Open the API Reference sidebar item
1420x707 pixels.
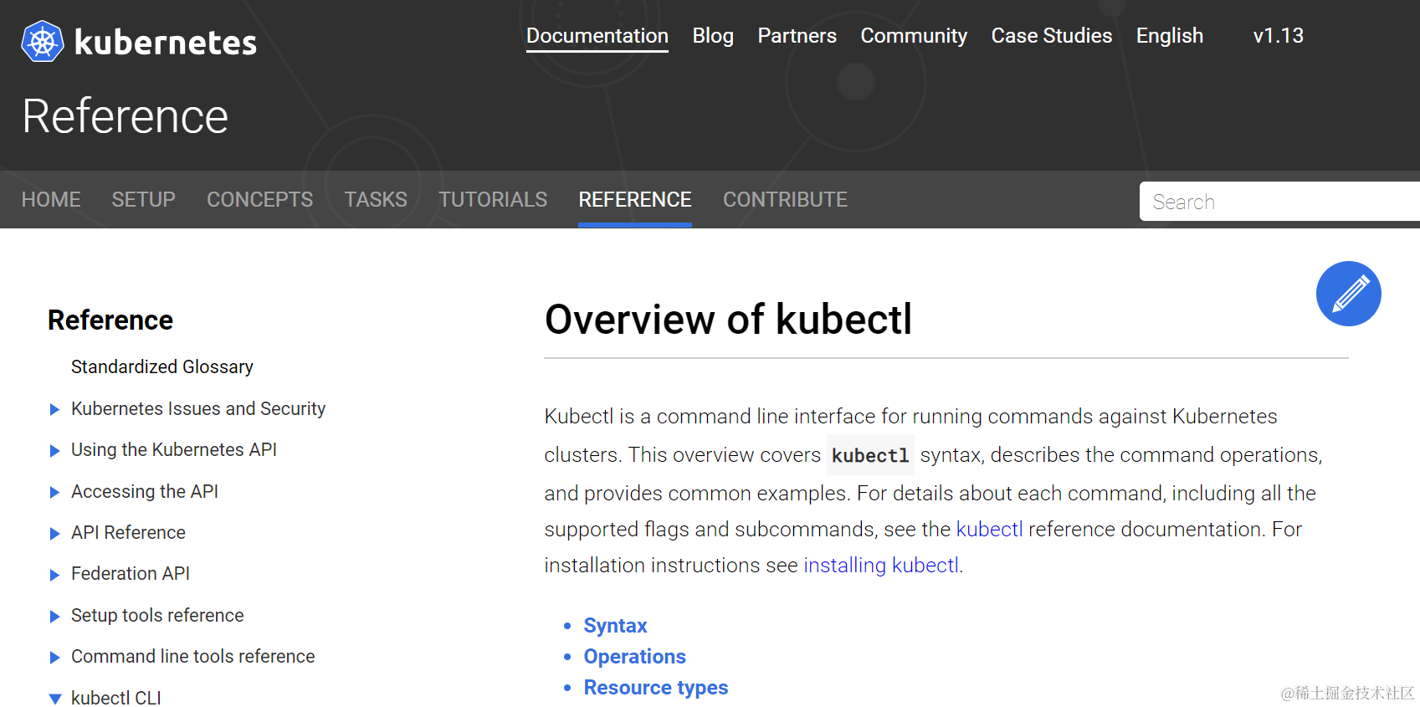[128, 532]
